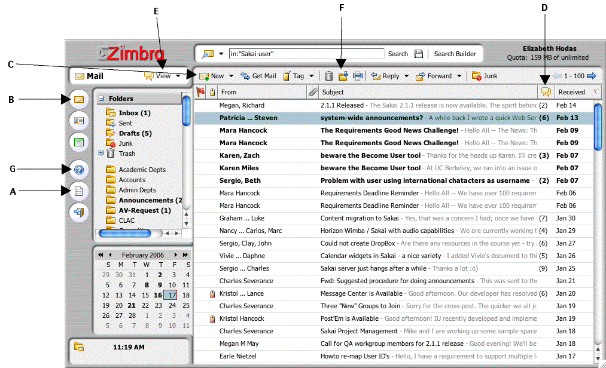The image size is (606, 368).
Task: Click the tag column header icon
Action: pyautogui.click(x=212, y=92)
